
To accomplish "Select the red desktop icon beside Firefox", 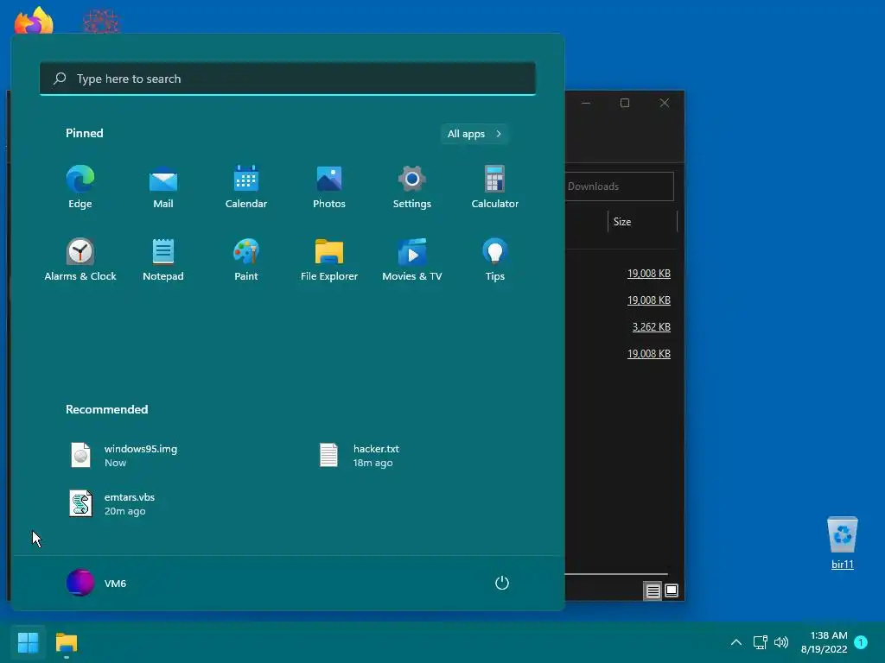I will (101, 22).
